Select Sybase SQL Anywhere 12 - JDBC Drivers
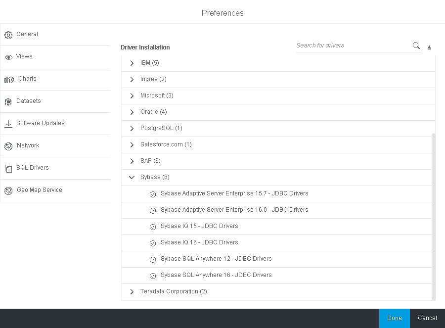The image size is (445, 328). [x=277, y=260]
